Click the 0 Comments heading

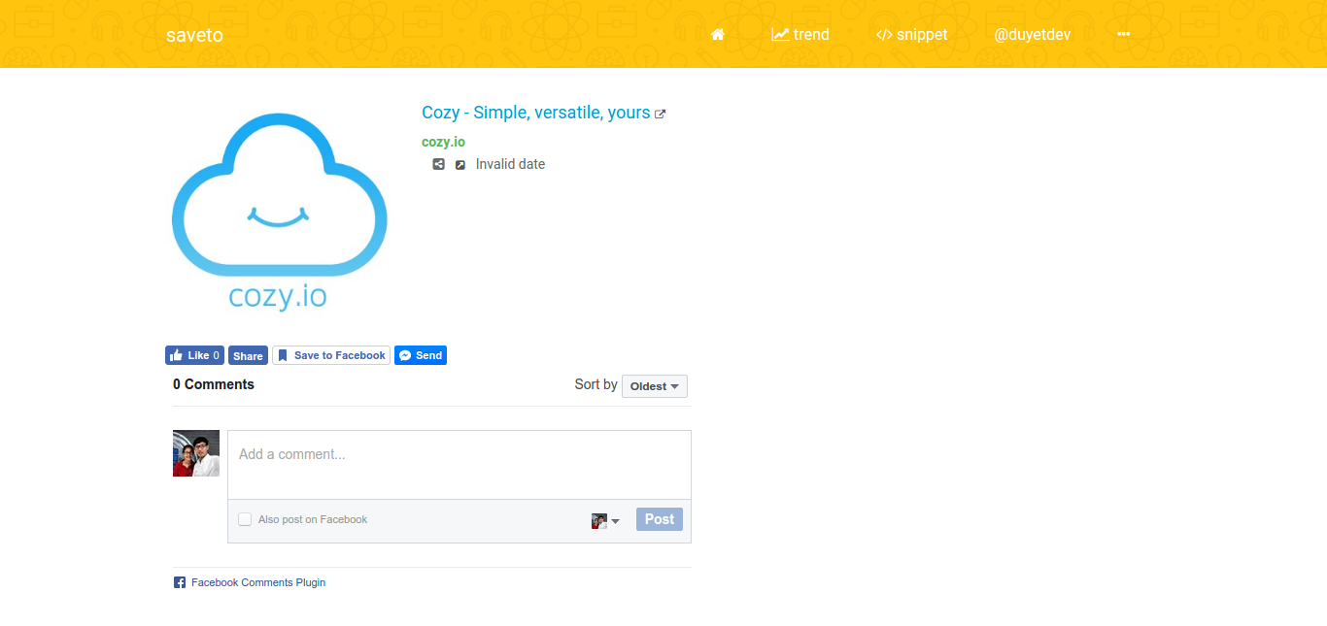[214, 384]
